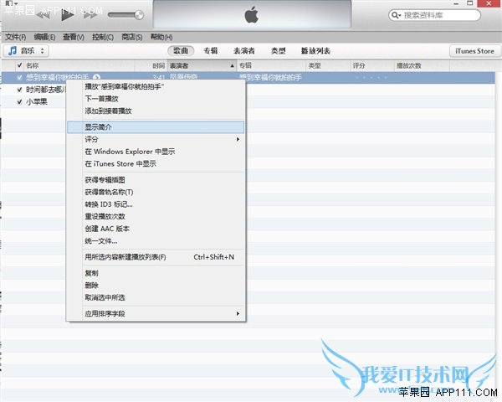
Task: Sort by the 表演者 column header
Action: click(x=202, y=65)
